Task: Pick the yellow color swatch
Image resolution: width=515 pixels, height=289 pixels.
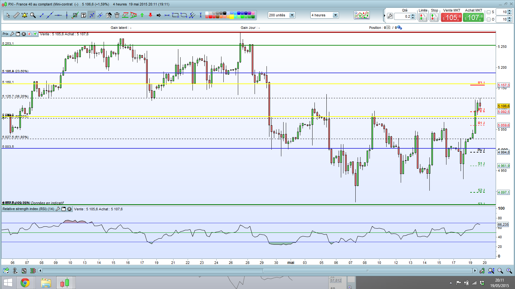Action: (x=232, y=17)
